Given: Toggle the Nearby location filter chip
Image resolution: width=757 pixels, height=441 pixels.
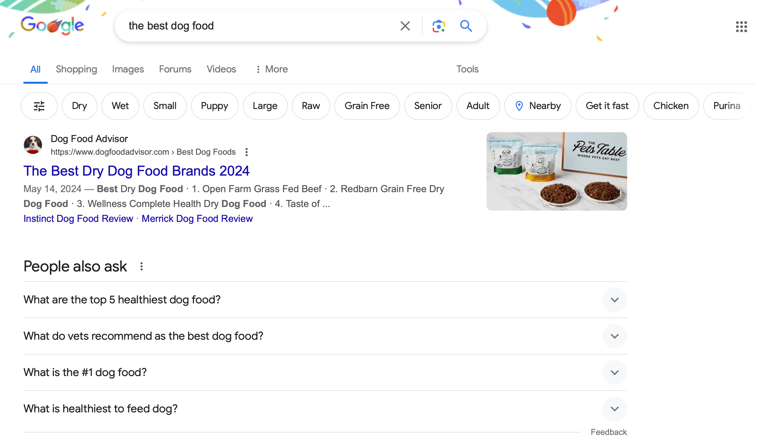Looking at the screenshot, I should 537,106.
